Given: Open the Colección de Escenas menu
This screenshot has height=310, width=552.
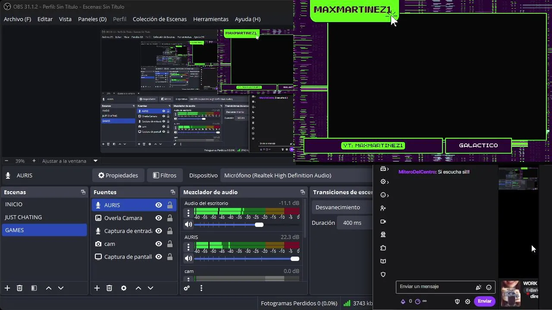Looking at the screenshot, I should coord(160,19).
